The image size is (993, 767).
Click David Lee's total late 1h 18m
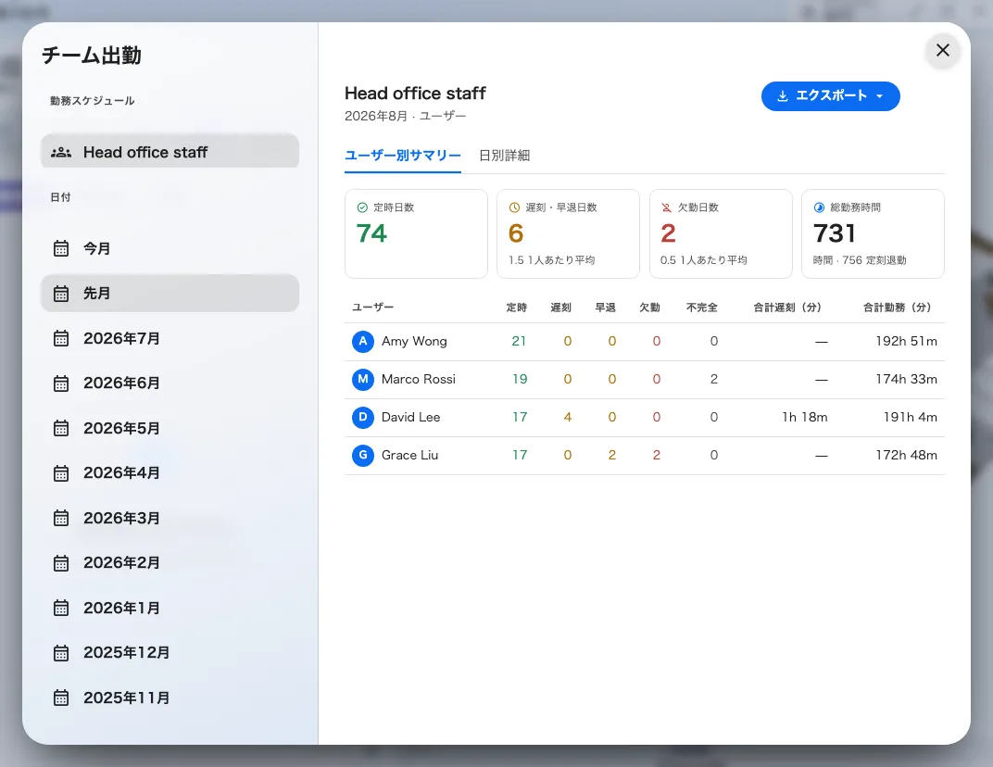(x=804, y=418)
